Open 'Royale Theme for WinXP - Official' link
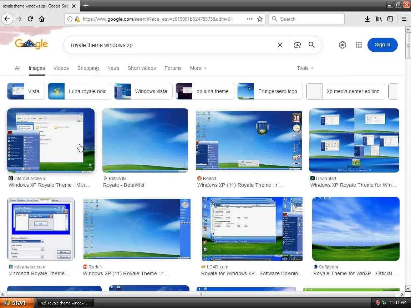The height and width of the screenshot is (308, 411). coord(352,274)
